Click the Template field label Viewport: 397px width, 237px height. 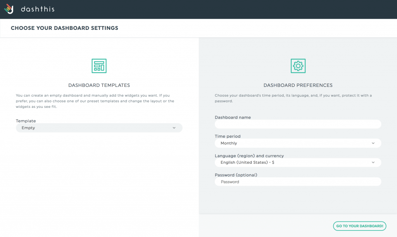pyautogui.click(x=26, y=121)
